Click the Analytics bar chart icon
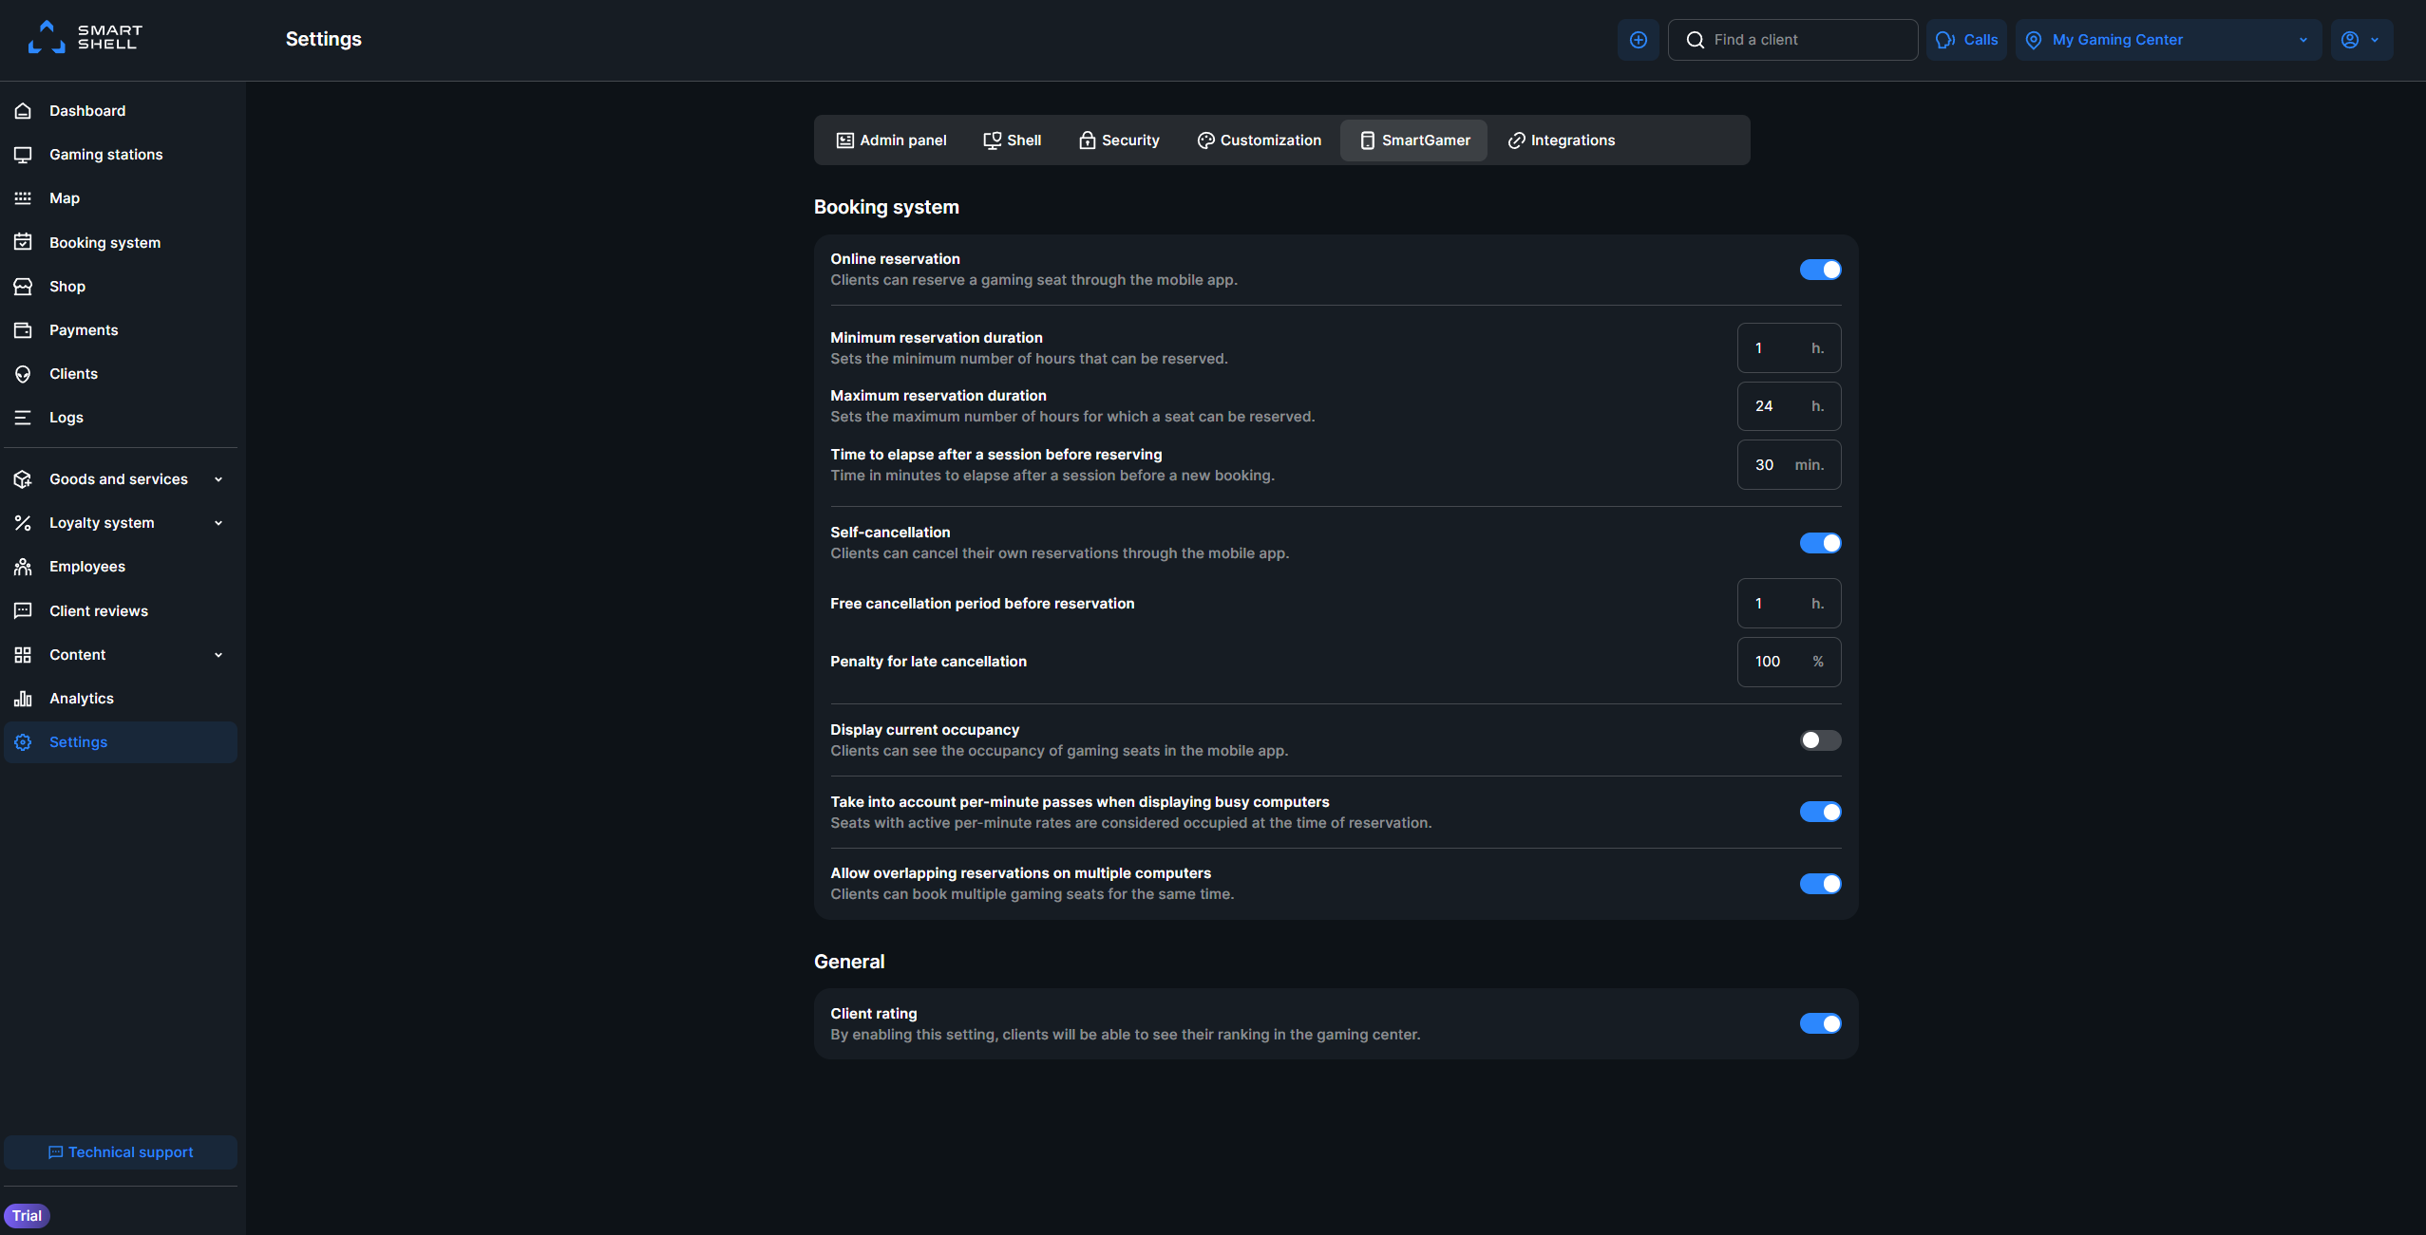The image size is (2426, 1235). [x=23, y=699]
